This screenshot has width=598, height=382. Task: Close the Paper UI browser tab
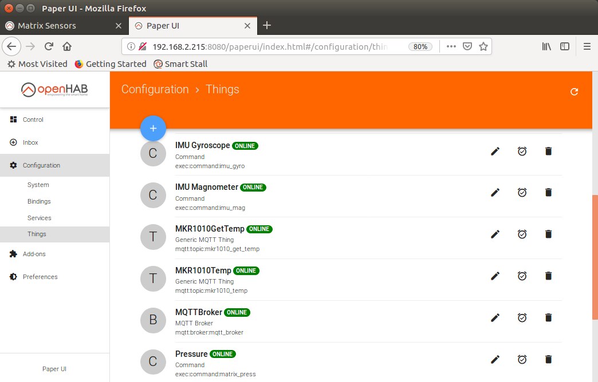coord(247,26)
